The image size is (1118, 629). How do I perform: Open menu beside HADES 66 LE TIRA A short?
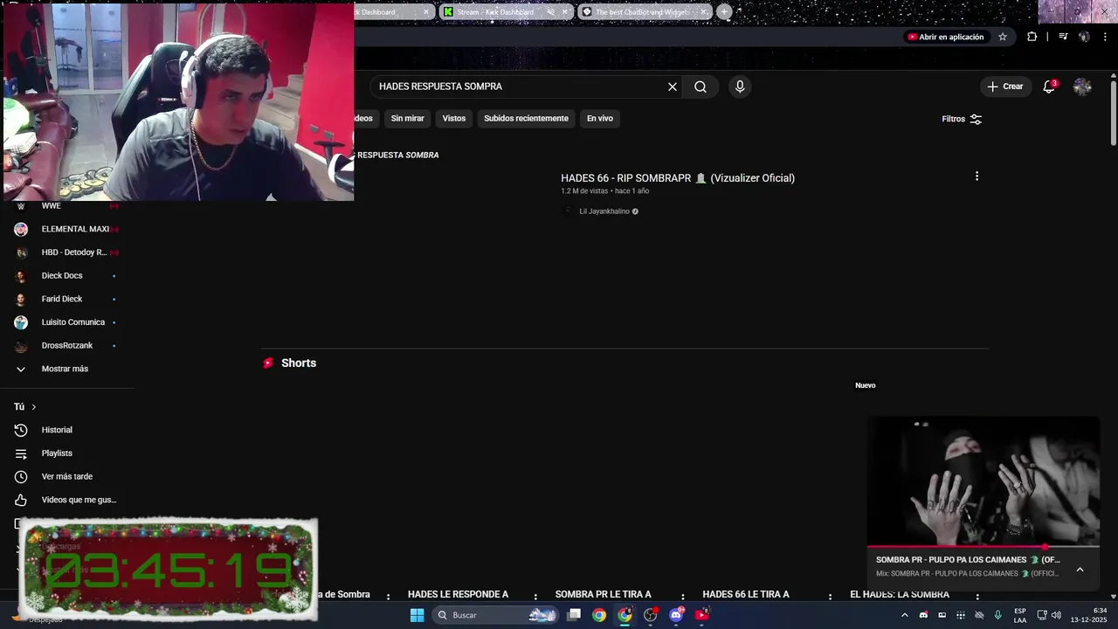831,598
